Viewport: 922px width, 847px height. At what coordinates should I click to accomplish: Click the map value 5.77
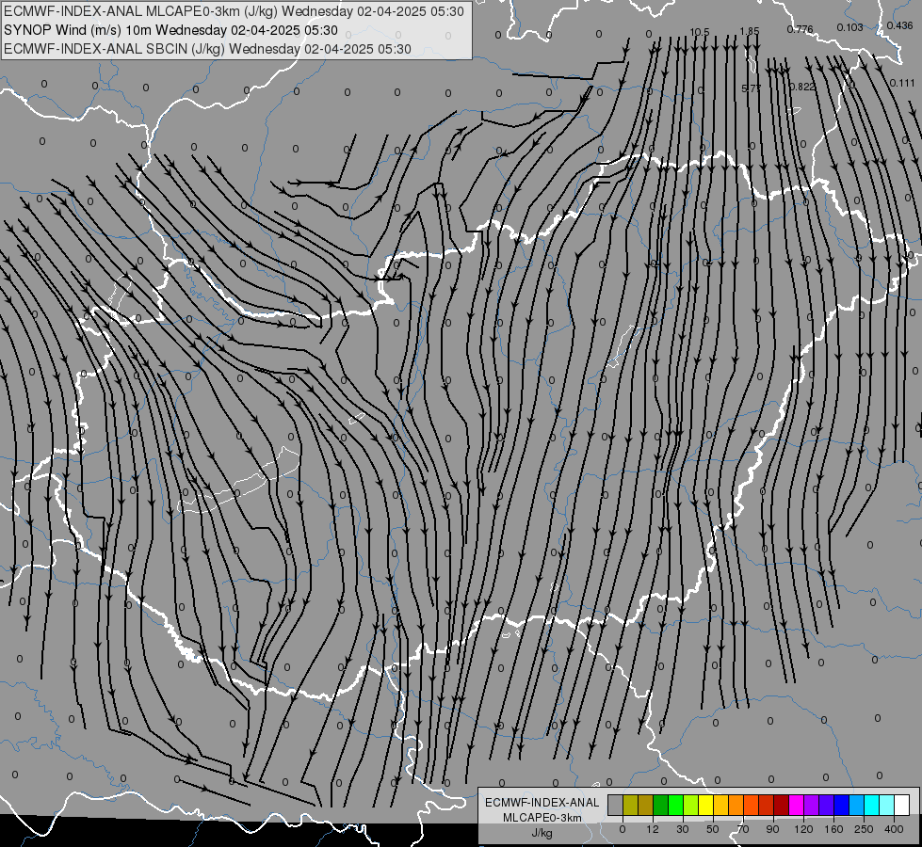pos(752,88)
